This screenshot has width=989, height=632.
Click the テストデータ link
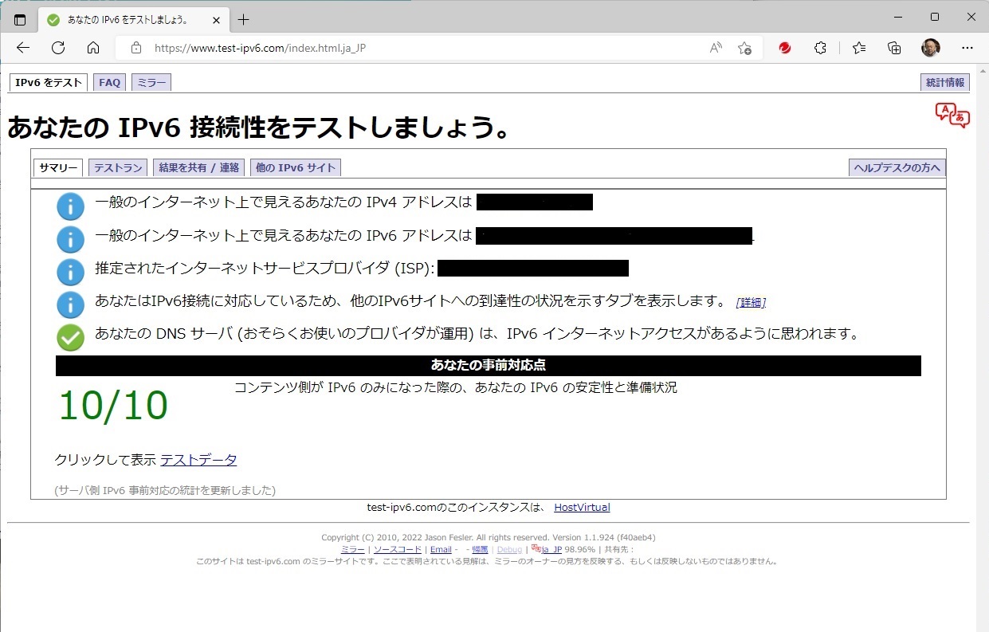198,460
